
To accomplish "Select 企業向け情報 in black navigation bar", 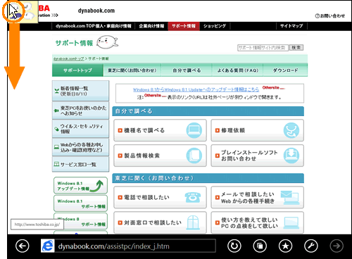I will coord(151,26).
